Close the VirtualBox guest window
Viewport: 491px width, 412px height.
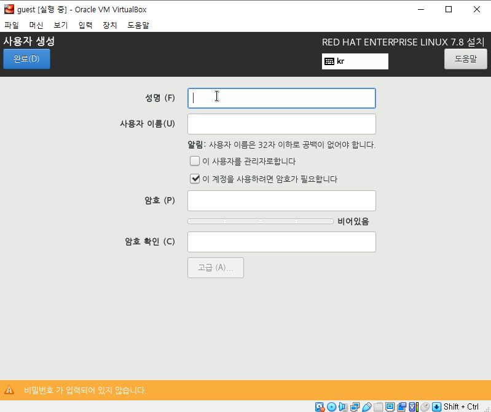[x=477, y=9]
